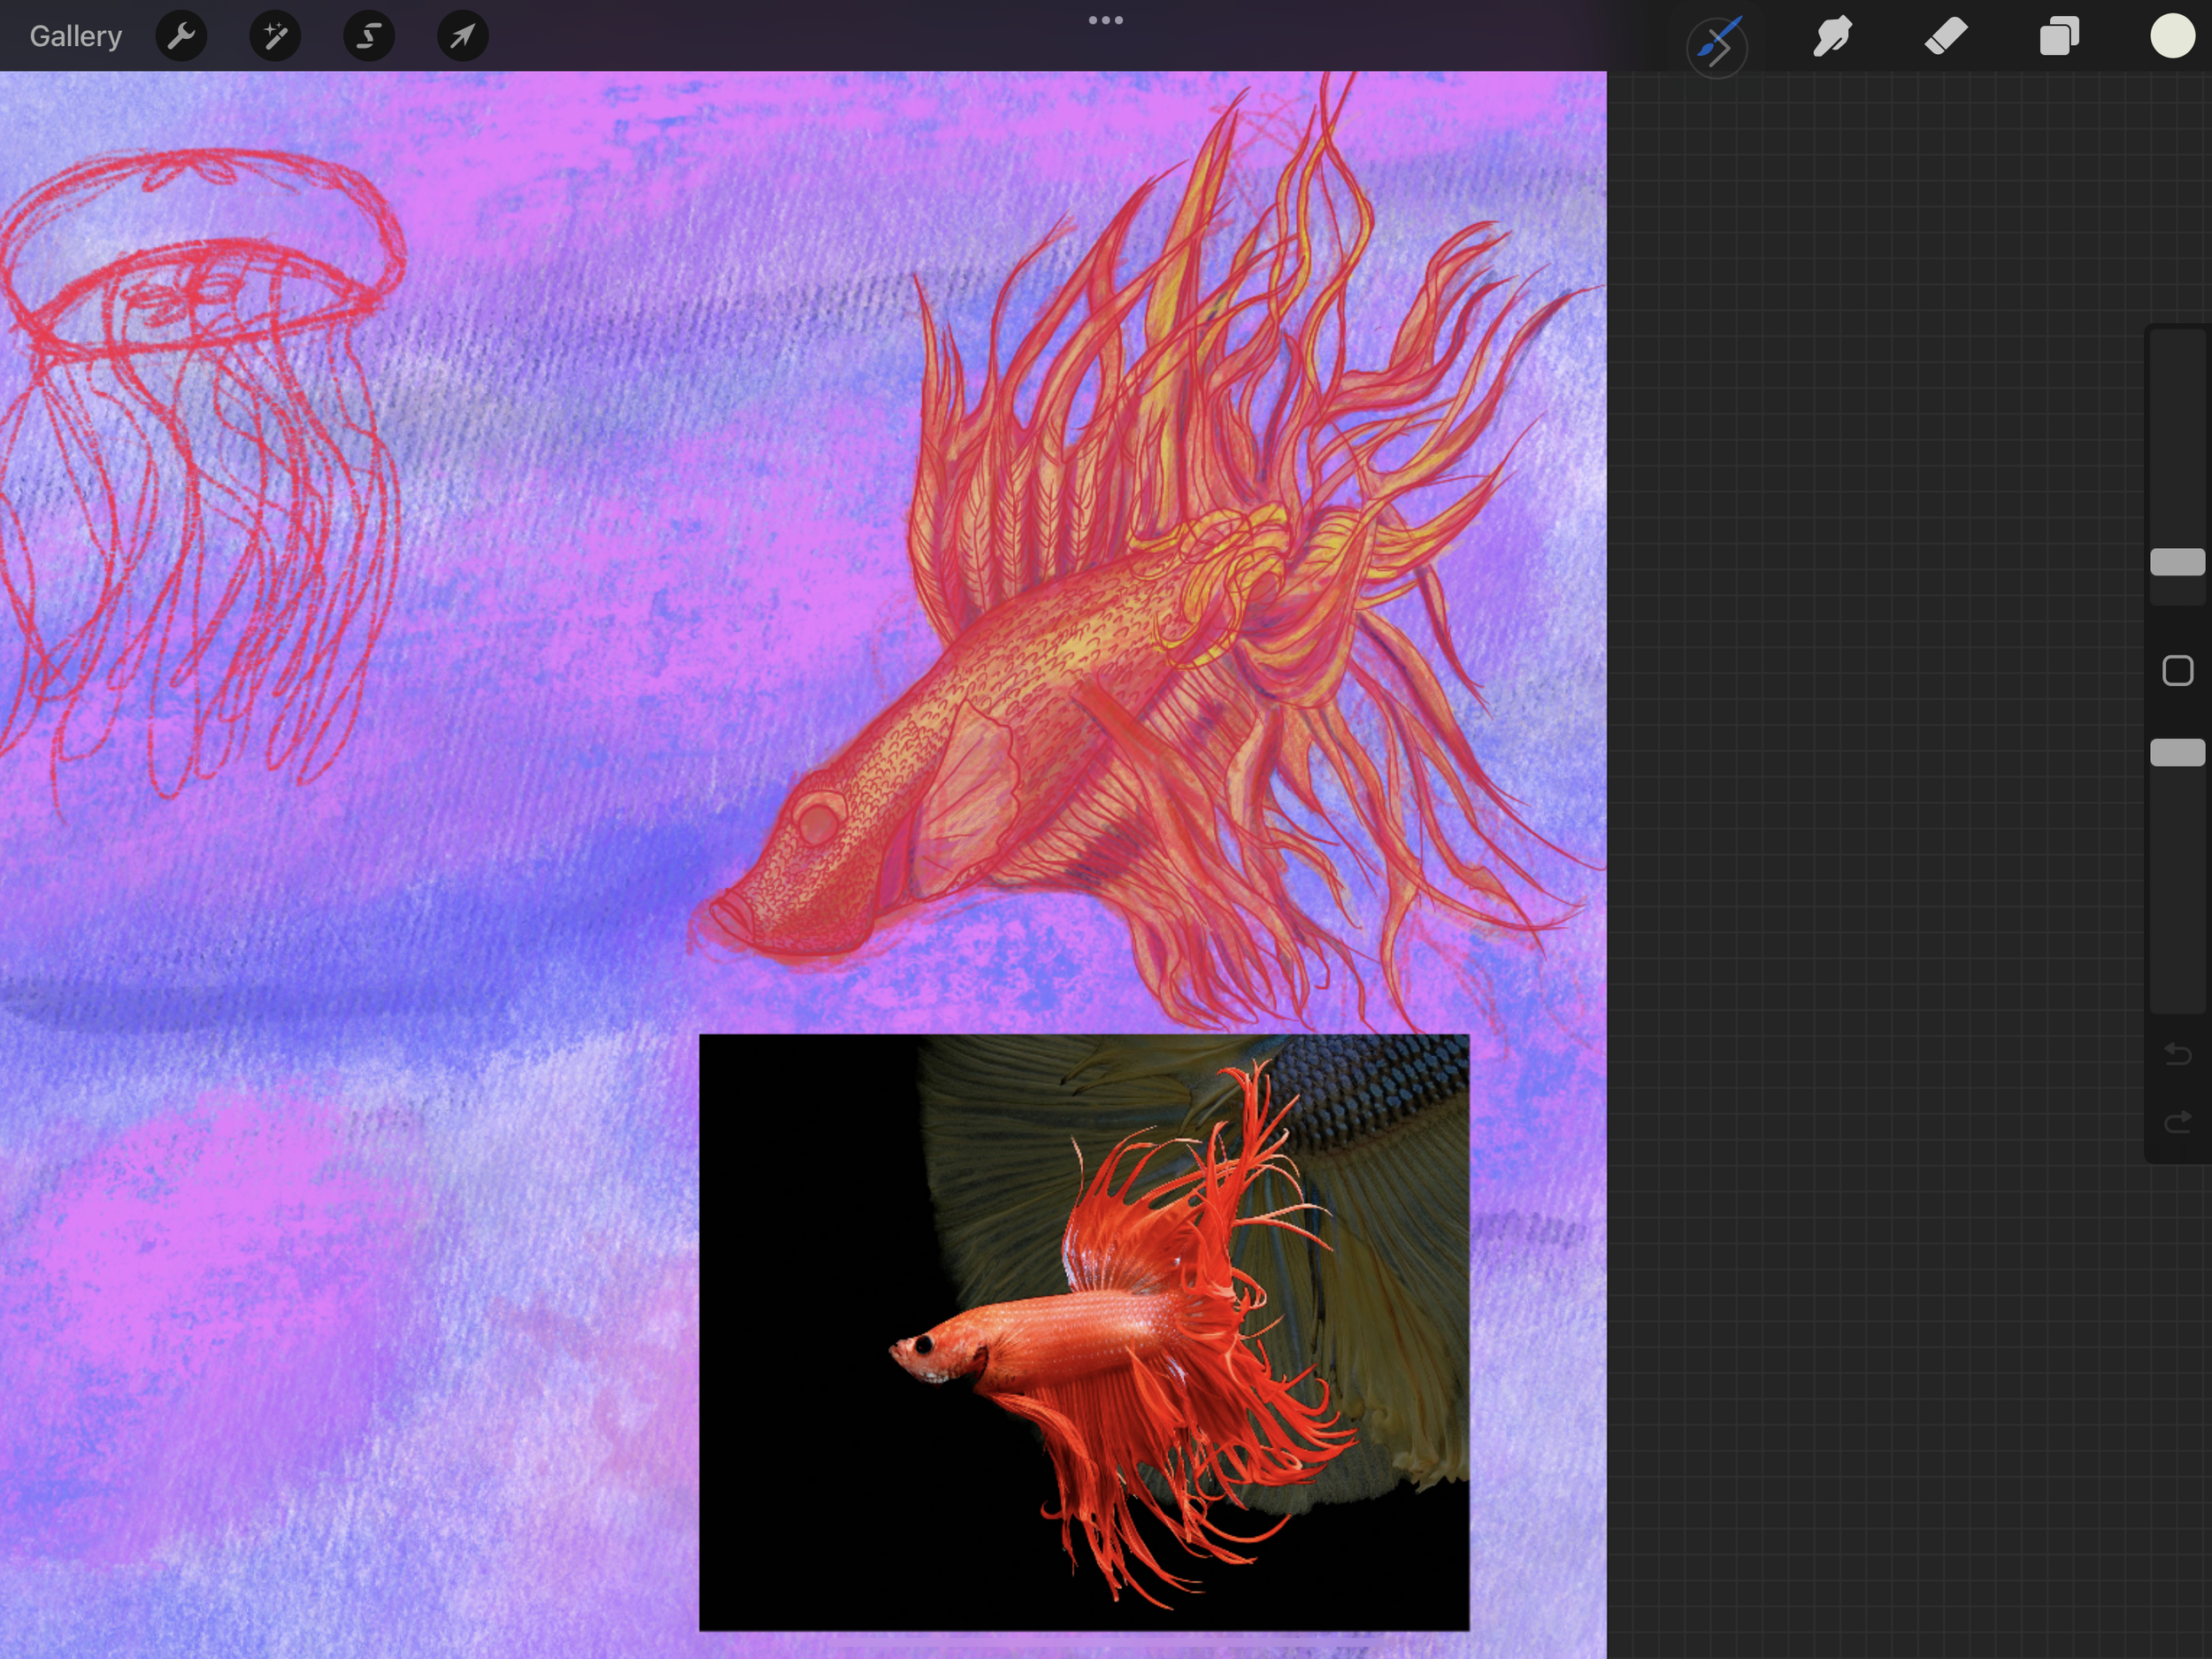The image size is (2212, 1659).
Task: Select the Smudge tool
Action: tap(1832, 37)
